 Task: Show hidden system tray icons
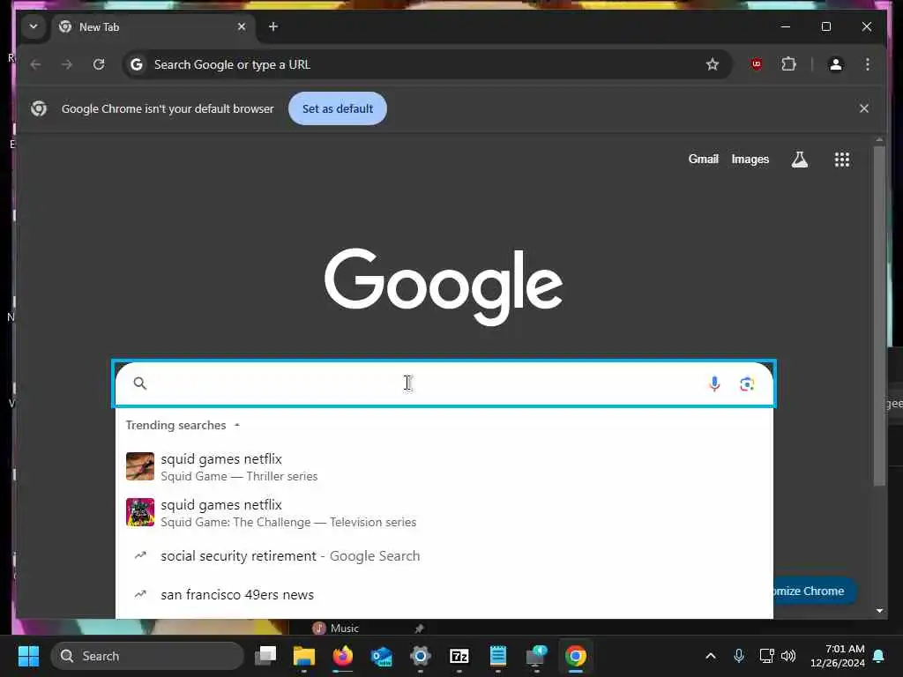[711, 656]
